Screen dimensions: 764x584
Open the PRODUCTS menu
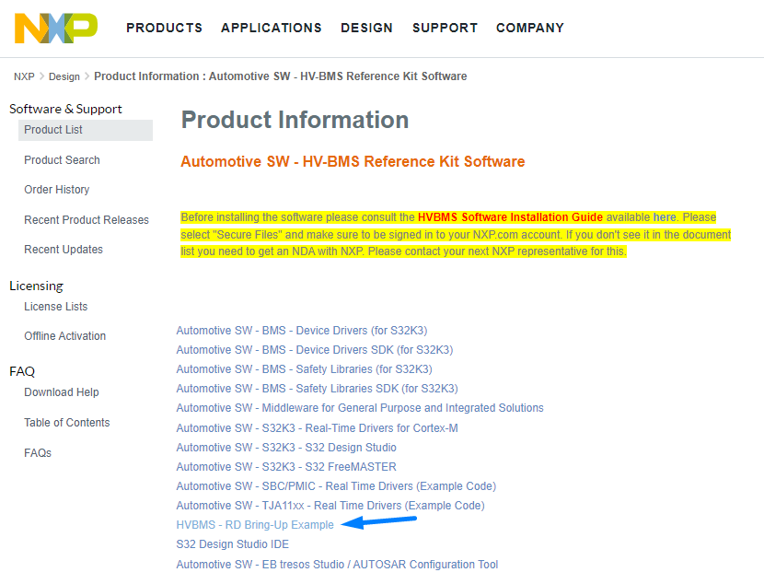(164, 28)
